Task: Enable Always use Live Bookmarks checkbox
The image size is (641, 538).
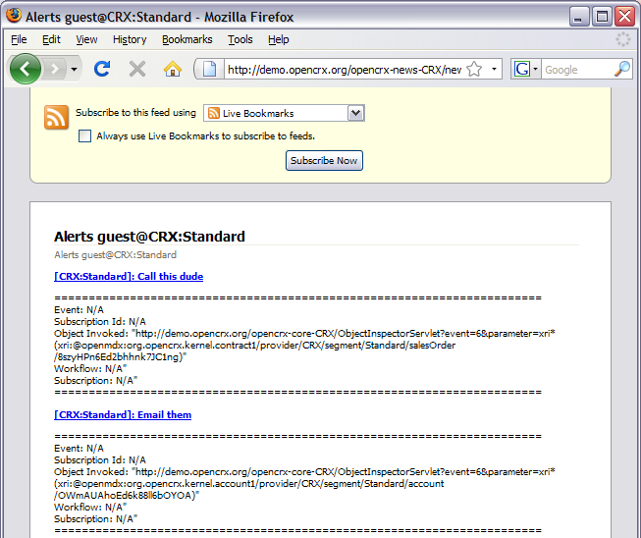Action: click(84, 136)
